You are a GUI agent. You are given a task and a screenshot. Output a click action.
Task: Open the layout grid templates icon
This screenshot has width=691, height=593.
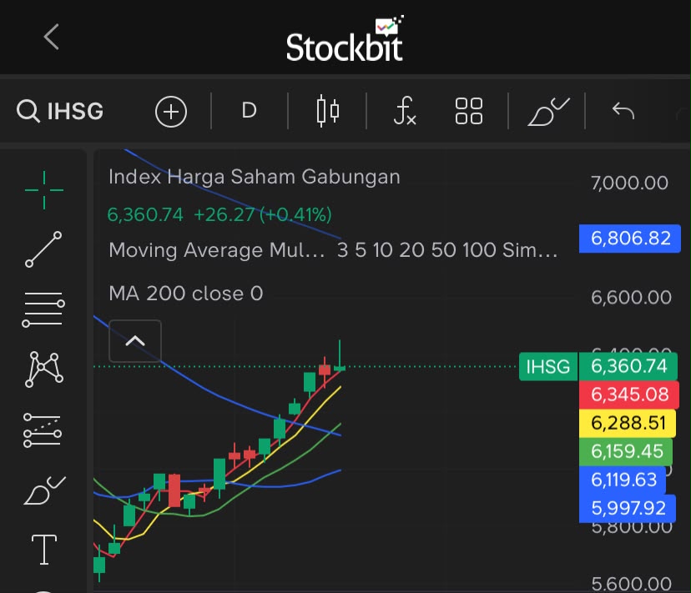click(x=469, y=111)
